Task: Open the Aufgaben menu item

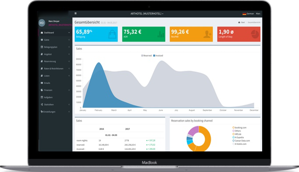Action: [x=55, y=97]
